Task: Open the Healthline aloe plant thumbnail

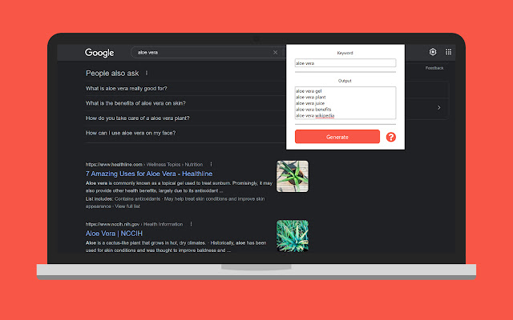Action: (292, 176)
